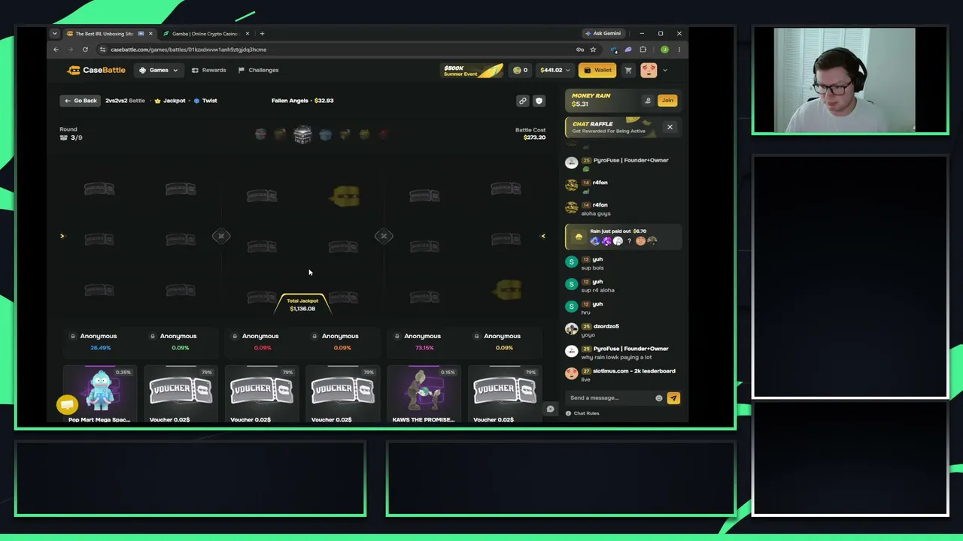Open the Rewards page
Viewport: 963px width, 541px height.
[x=208, y=70]
